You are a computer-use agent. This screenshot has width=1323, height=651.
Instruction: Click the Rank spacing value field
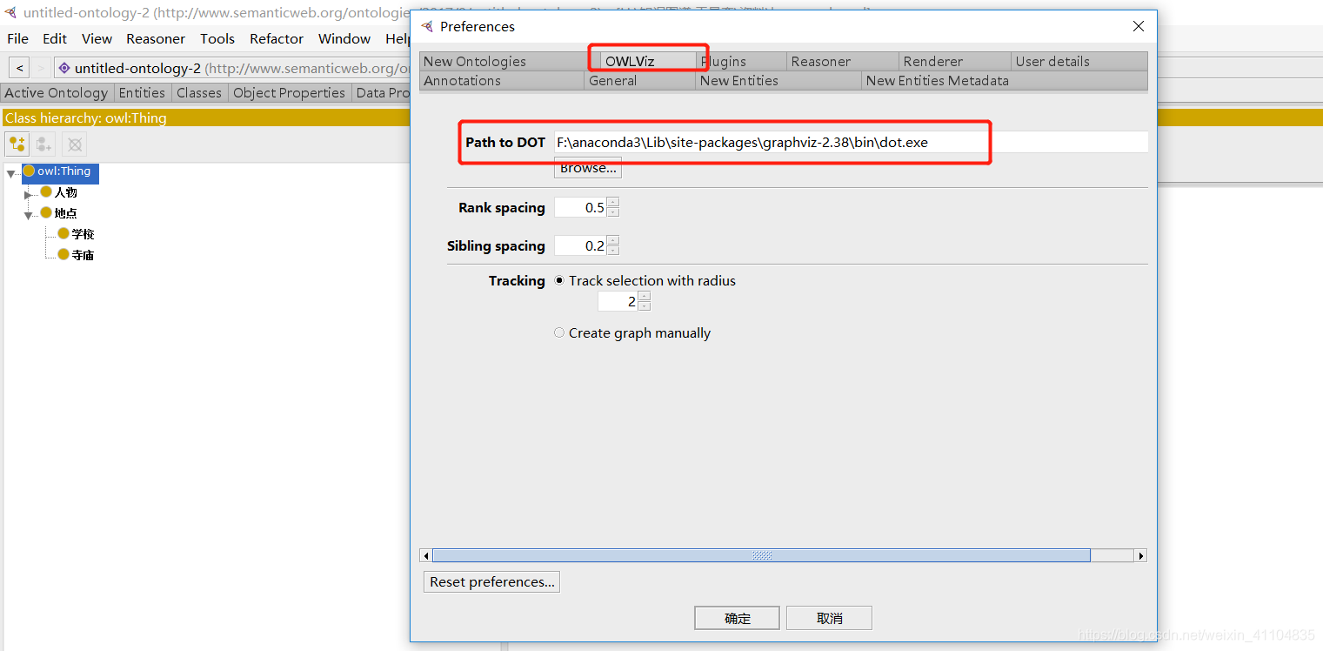tap(580, 207)
